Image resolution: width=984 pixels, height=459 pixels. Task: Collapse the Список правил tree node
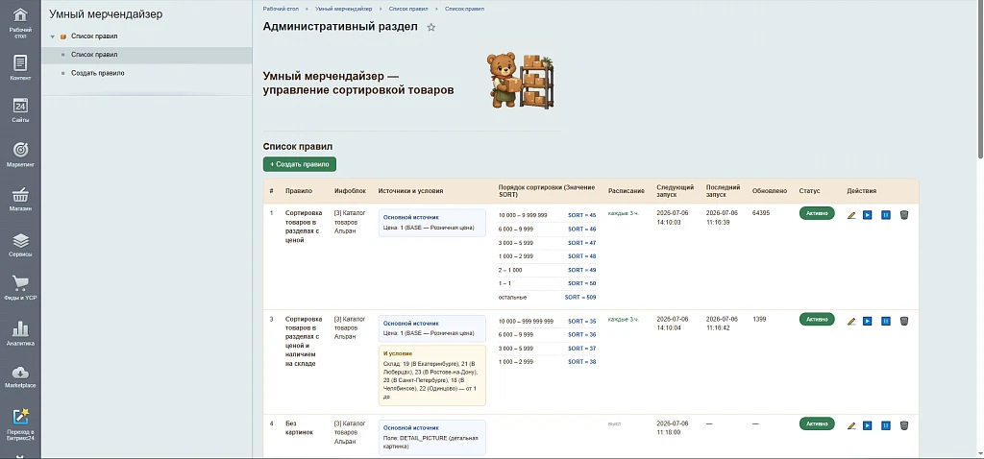coord(53,36)
